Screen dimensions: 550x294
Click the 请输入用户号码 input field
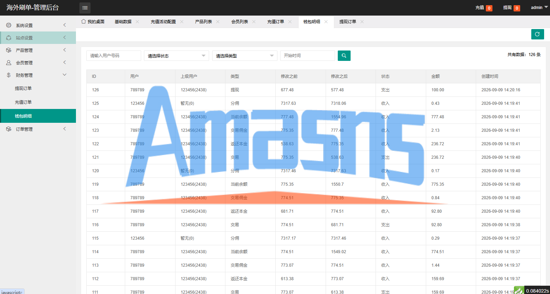114,56
